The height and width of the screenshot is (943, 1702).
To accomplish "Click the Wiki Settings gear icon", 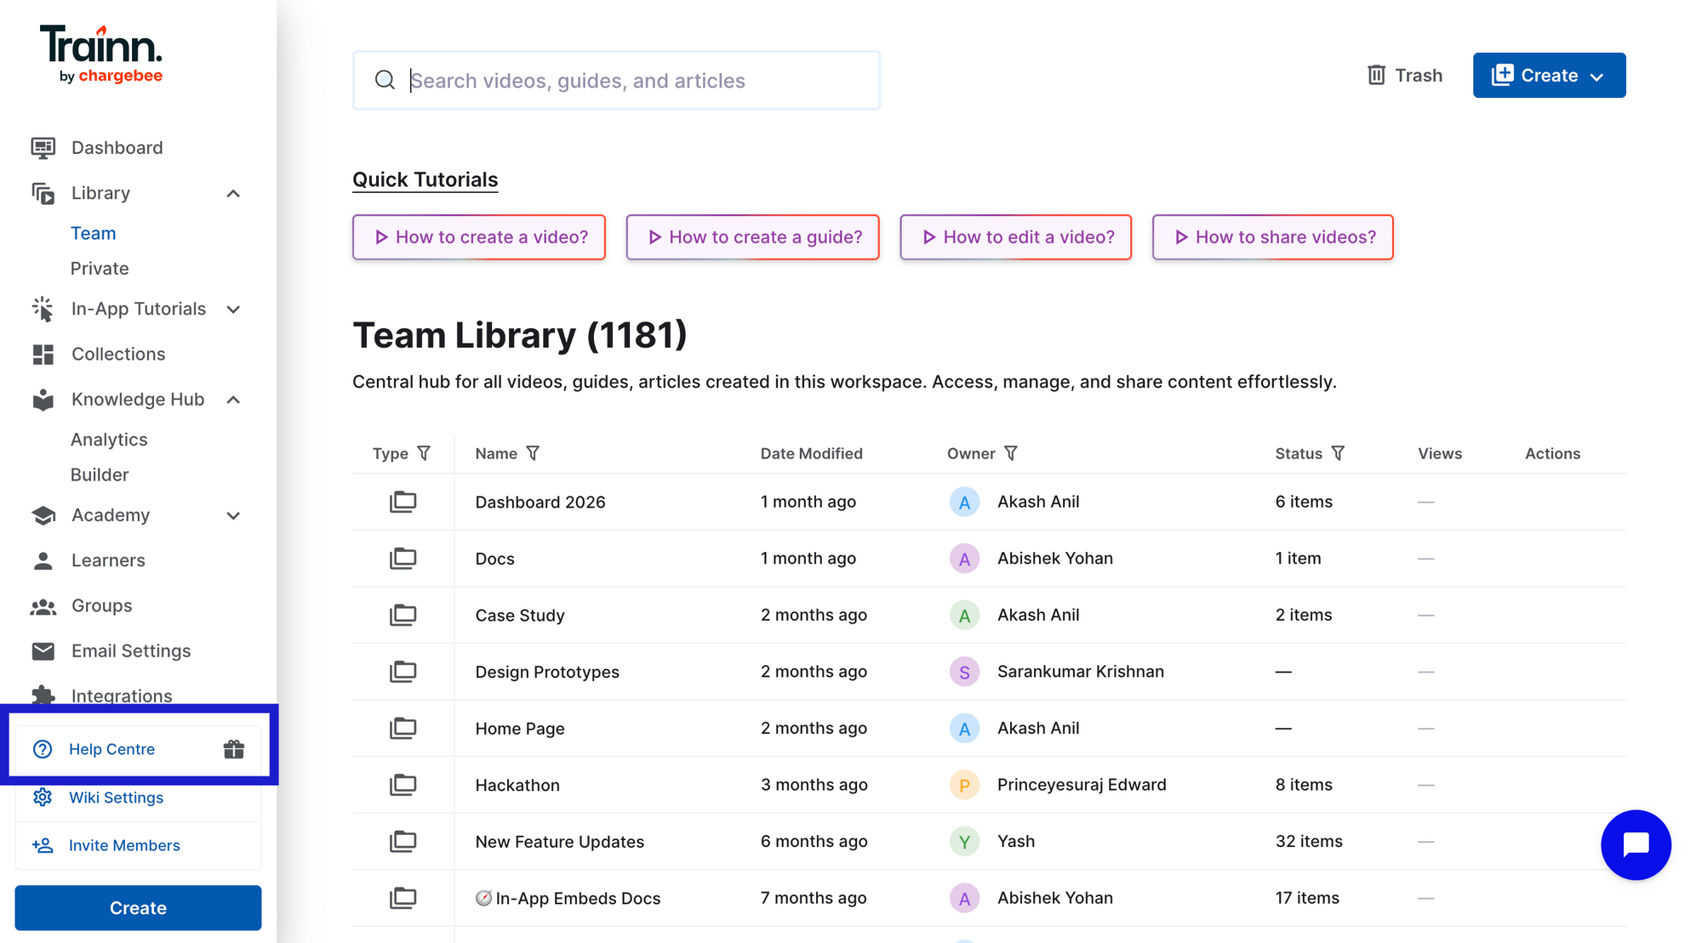I will pos(43,798).
